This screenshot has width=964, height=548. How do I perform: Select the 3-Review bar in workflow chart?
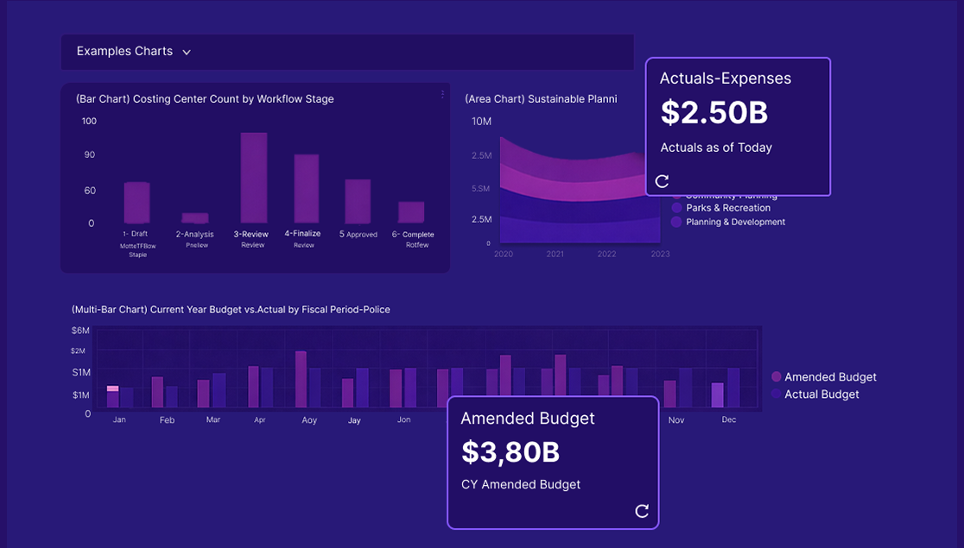pyautogui.click(x=253, y=178)
